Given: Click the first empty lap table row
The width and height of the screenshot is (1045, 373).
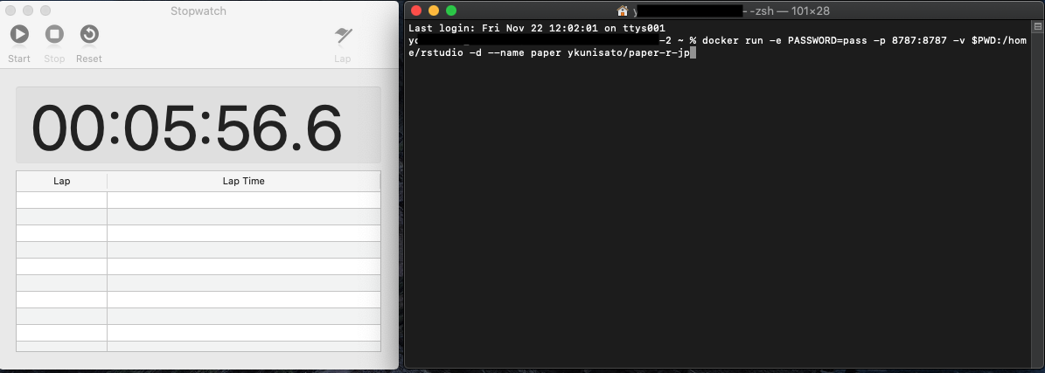Looking at the screenshot, I should [199, 200].
